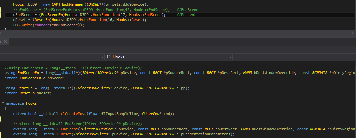Click the CUserCmd type name
This screenshot has height=138, width=356.
(150, 114)
